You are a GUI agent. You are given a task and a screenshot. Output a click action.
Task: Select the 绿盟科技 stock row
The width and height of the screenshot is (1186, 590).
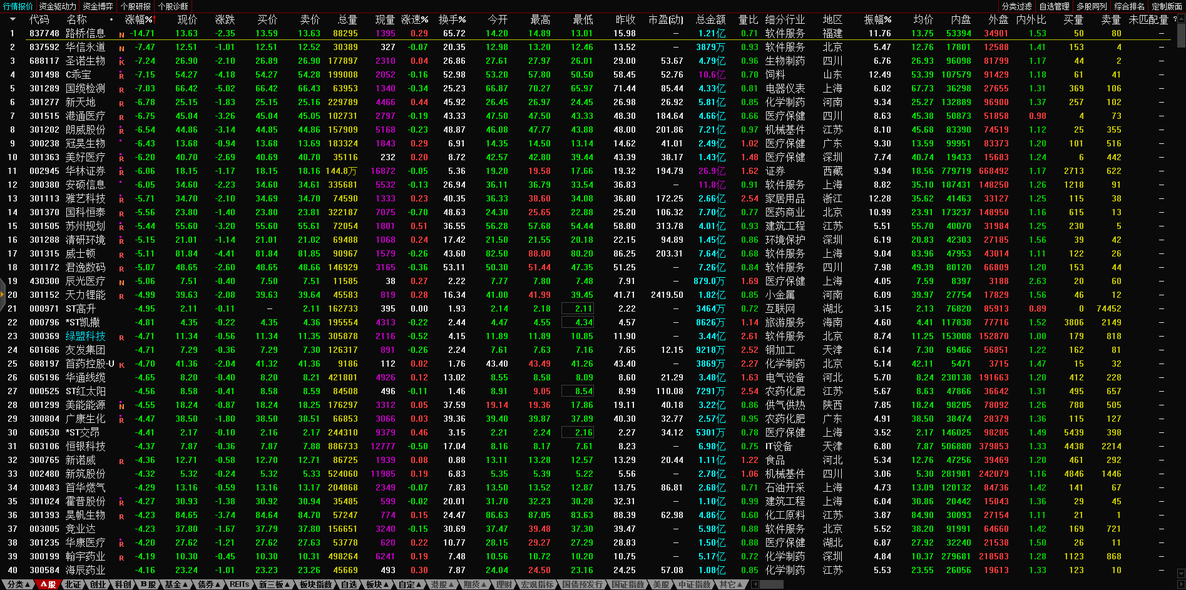[x=85, y=336]
